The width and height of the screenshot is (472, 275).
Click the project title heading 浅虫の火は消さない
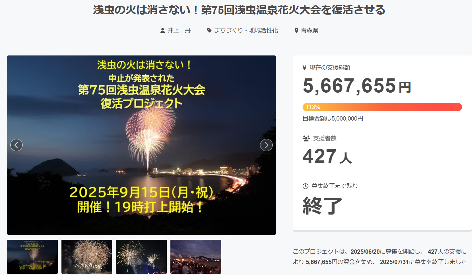[x=239, y=10]
